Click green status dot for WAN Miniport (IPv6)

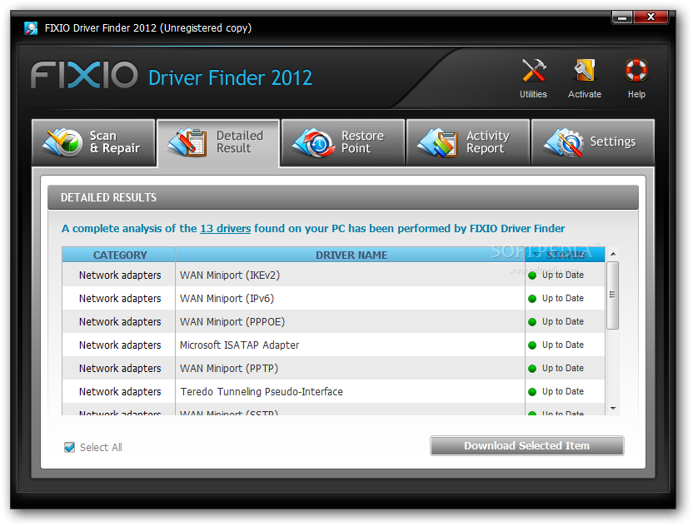point(532,299)
